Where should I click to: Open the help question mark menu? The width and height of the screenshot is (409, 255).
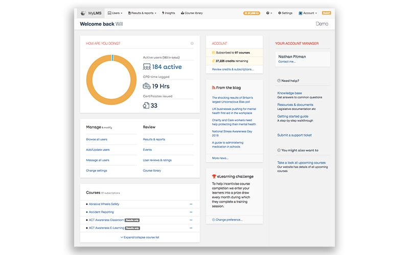pyautogui.click(x=269, y=13)
